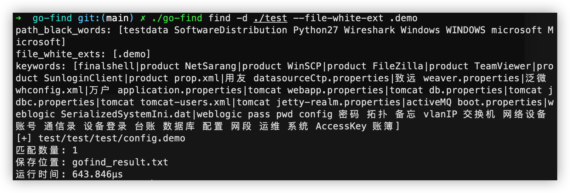
Task: Click the ./go-find command text
Action: (x=177, y=18)
